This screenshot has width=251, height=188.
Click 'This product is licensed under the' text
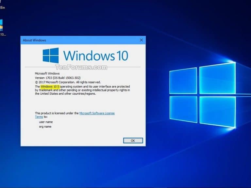pos(57,113)
